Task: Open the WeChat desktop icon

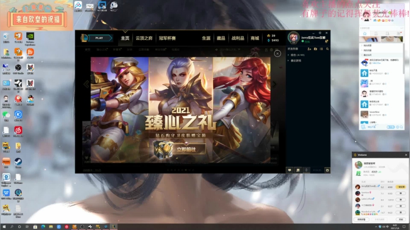Action: click(x=6, y=116)
